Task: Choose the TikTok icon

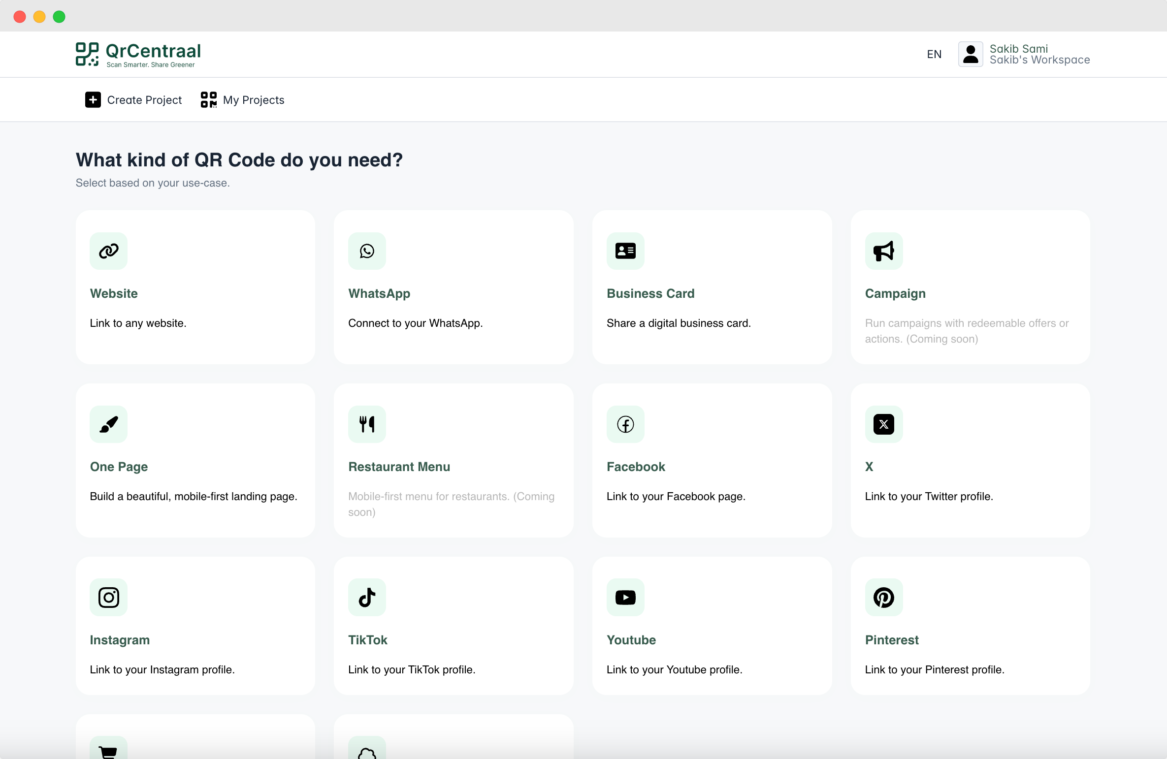Action: [x=367, y=598]
